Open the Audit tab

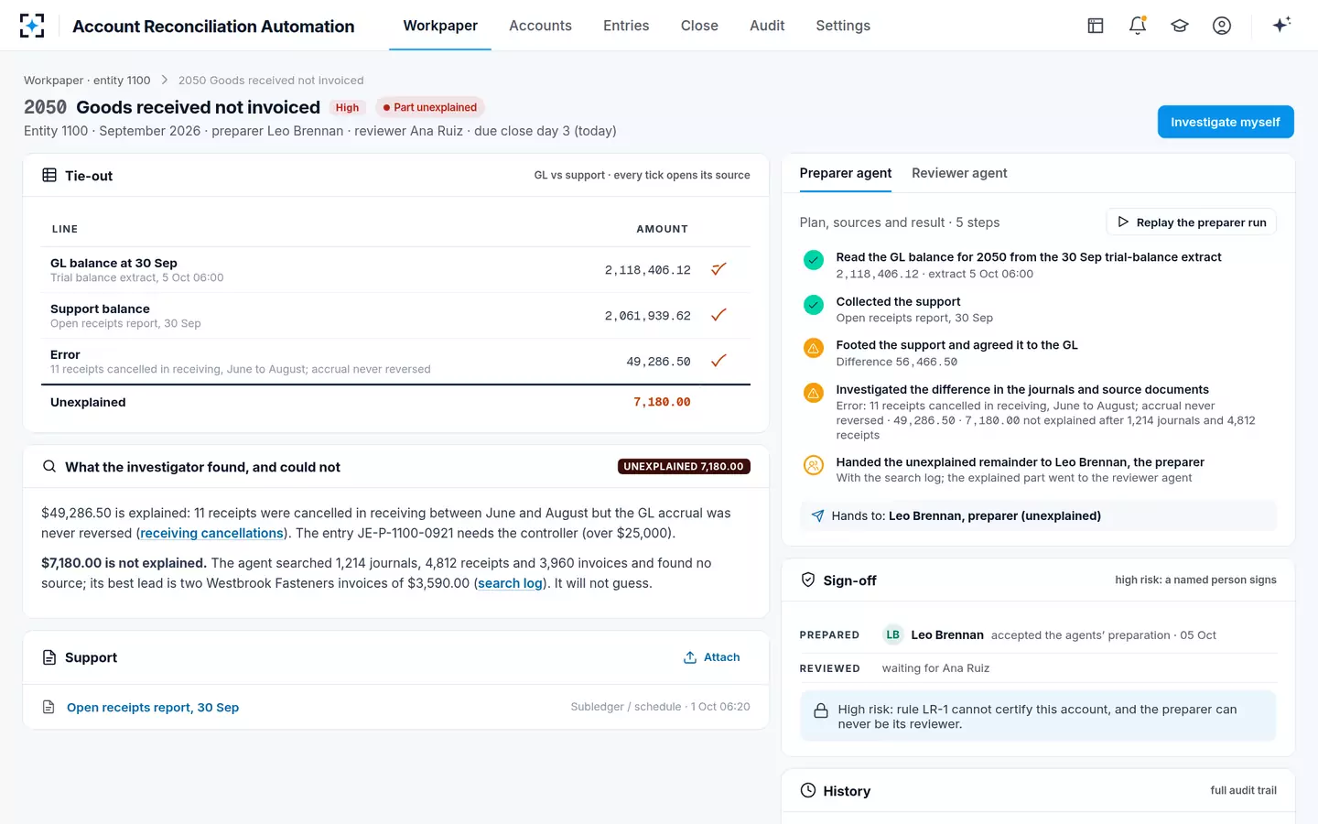[x=767, y=26]
